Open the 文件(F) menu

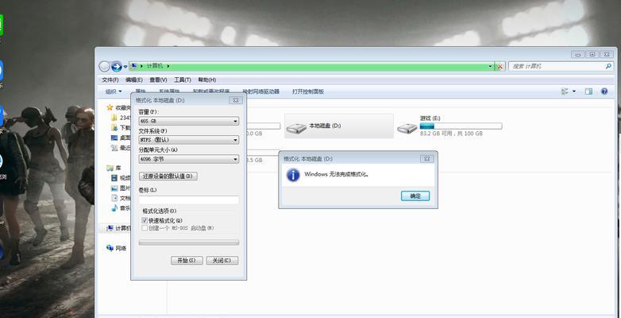110,79
